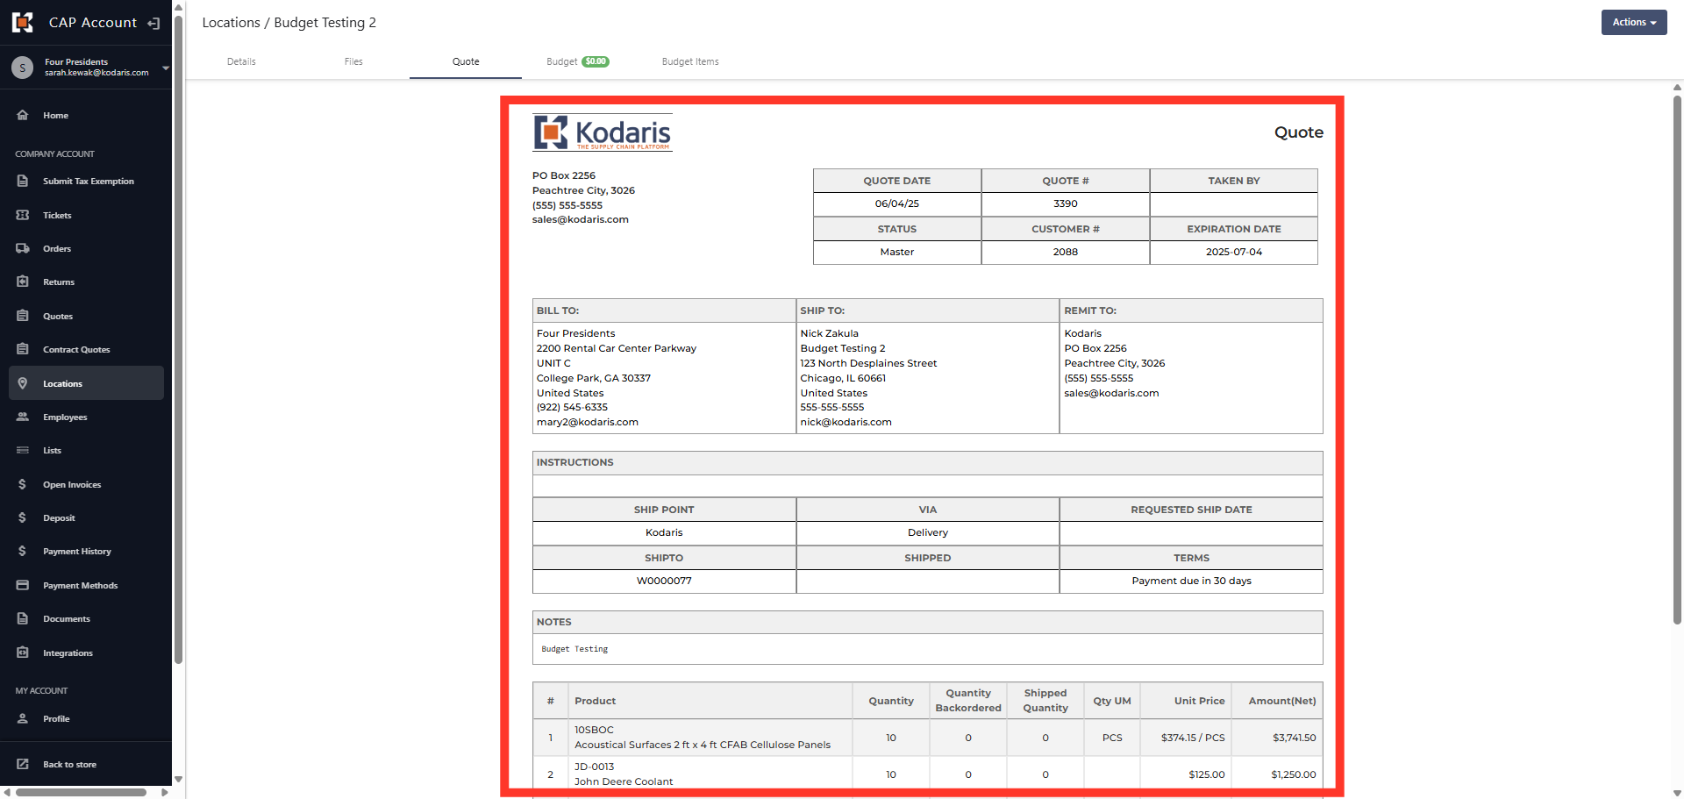Image resolution: width=1684 pixels, height=799 pixels.
Task: Click the page vertical scrollbar on the right
Action: [1677, 360]
